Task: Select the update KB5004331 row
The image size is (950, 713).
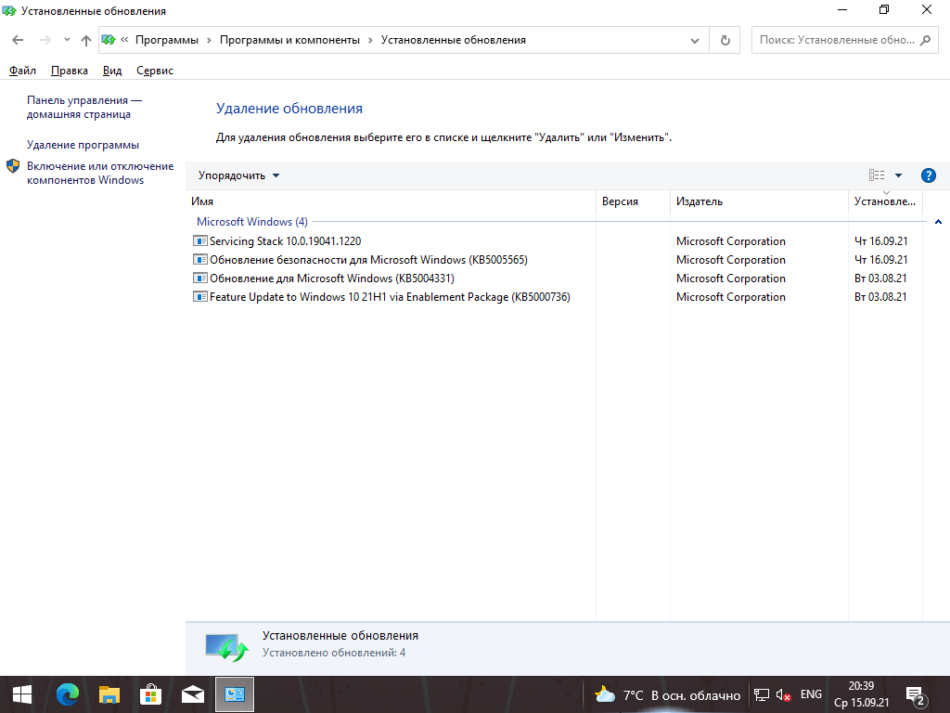Action: click(x=555, y=279)
